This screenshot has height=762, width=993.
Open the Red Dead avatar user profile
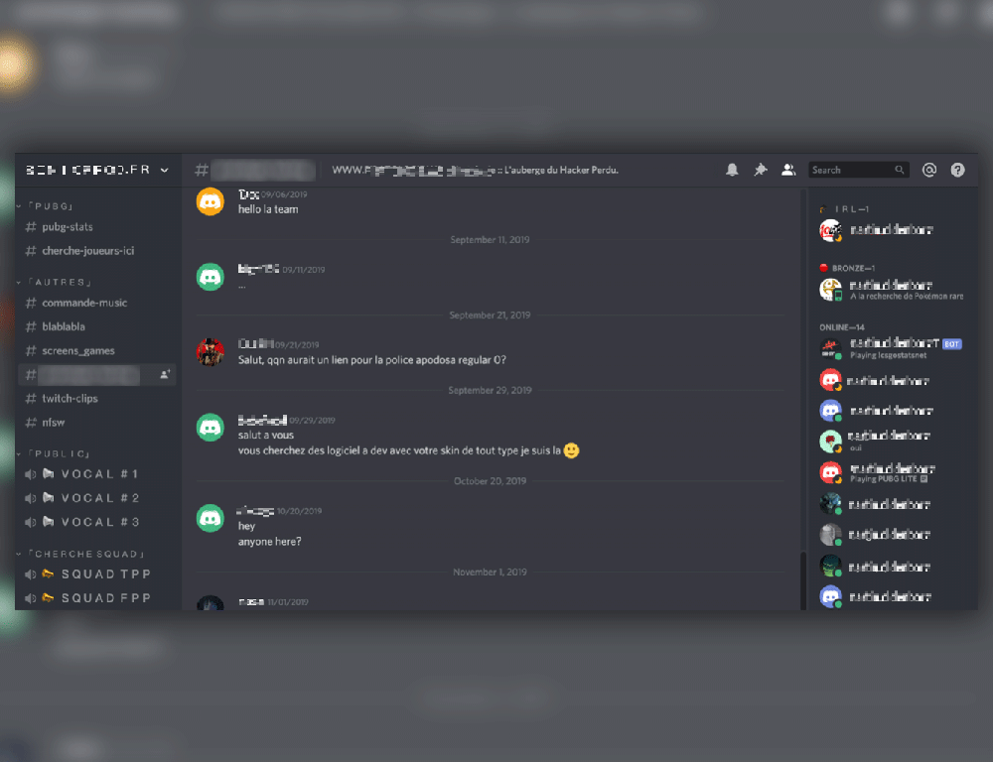[211, 352]
